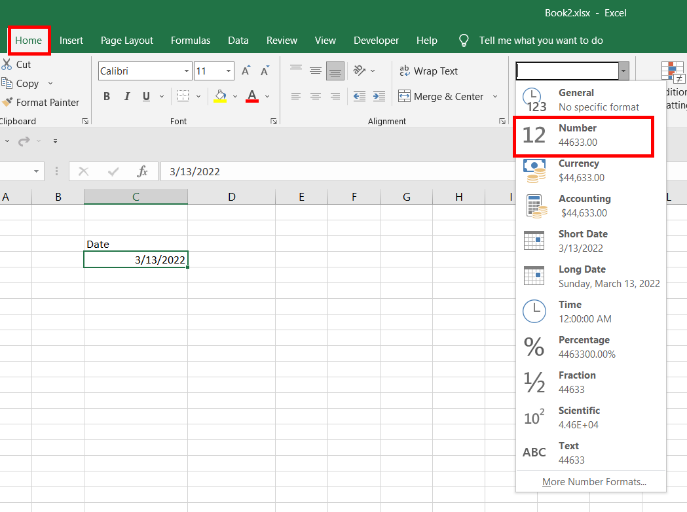This screenshot has width=687, height=512.
Task: Increase font size with the larger A icon
Action: point(246,71)
